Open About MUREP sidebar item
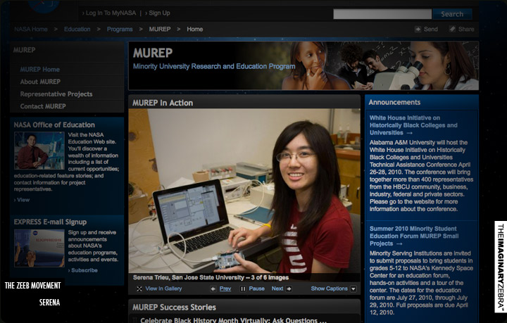Image resolution: width=507 pixels, height=323 pixels. click(40, 82)
